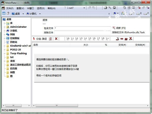
Task: Open the 选项(X) menu
Action: tap(41, 8)
